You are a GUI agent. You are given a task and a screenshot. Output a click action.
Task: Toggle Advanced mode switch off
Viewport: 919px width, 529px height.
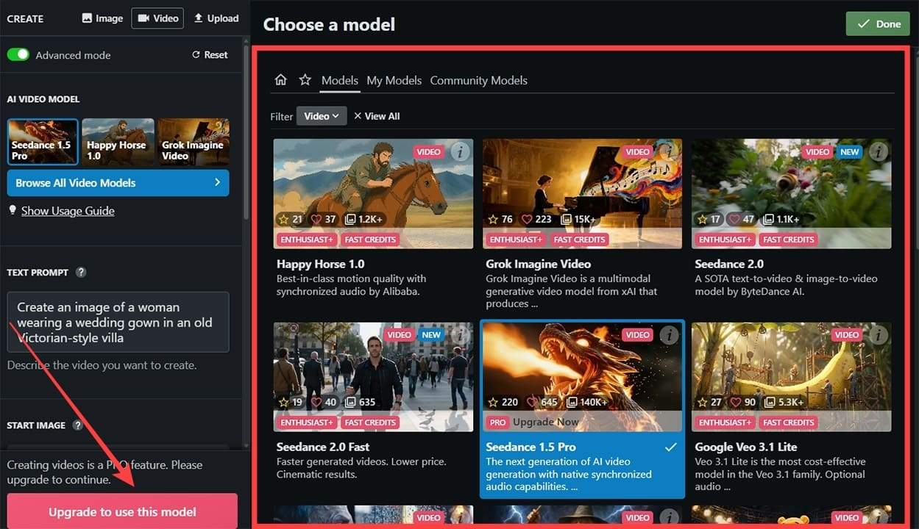[18, 54]
